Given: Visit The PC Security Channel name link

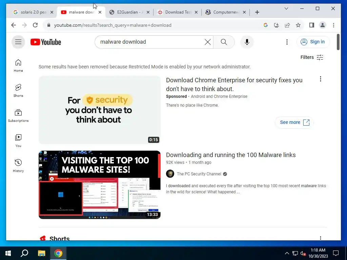Looking at the screenshot, I should [199, 174].
